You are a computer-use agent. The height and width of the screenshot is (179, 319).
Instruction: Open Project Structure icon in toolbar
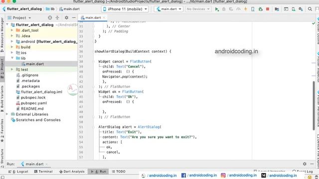coord(277,9)
